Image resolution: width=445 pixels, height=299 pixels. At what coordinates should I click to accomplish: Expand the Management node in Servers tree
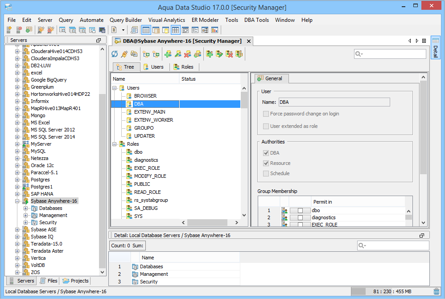pos(25,215)
